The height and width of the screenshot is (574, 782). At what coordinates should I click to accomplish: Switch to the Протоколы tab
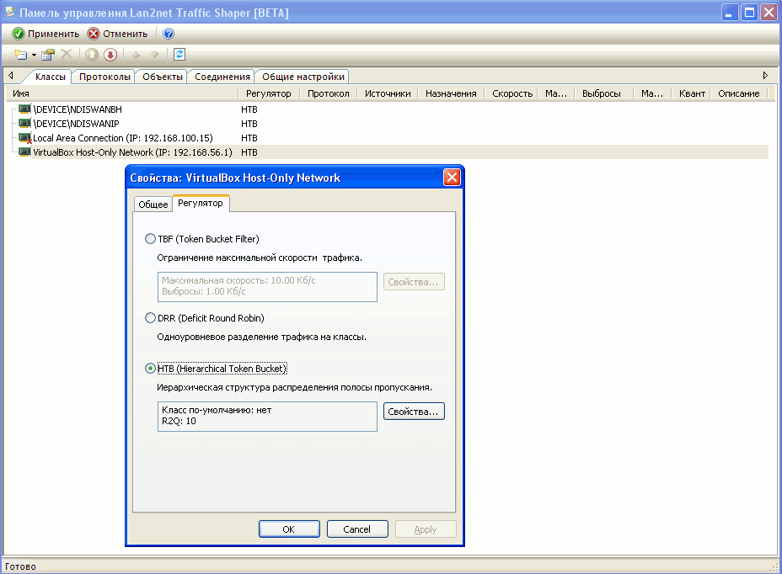pyautogui.click(x=104, y=77)
